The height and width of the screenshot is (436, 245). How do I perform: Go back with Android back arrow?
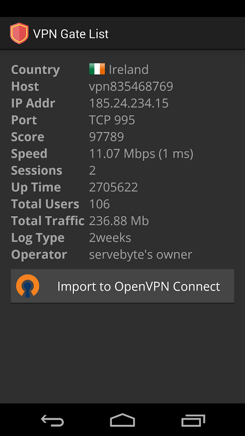52,420
